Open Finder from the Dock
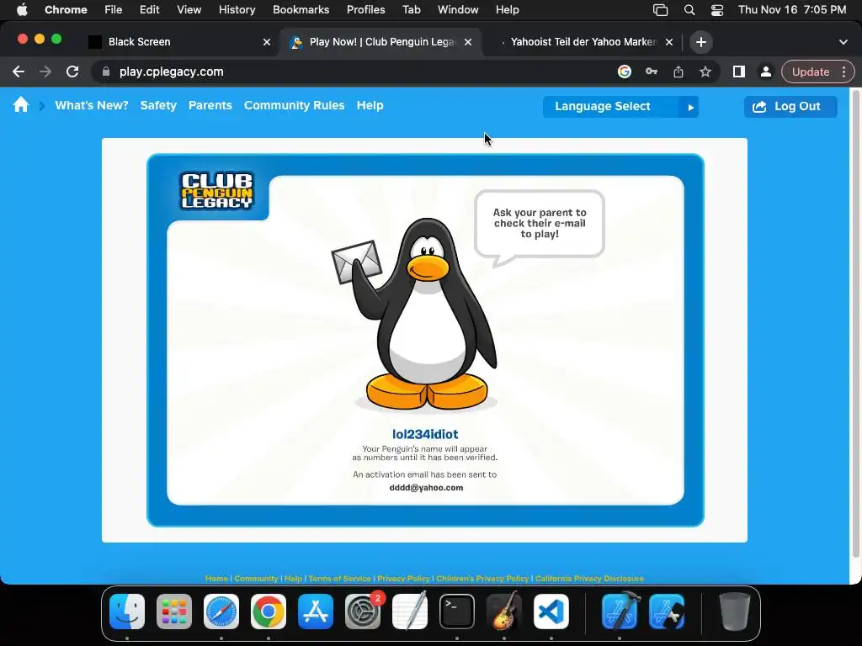 tap(127, 612)
